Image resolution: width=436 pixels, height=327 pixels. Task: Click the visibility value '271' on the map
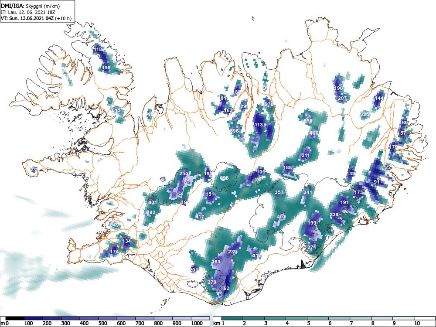pos(312,248)
